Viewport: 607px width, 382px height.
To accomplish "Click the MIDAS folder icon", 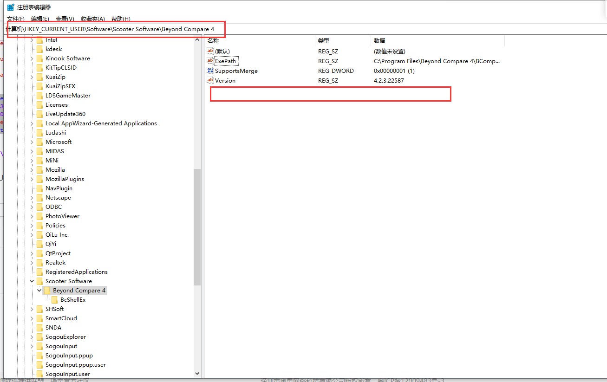I will coord(39,151).
